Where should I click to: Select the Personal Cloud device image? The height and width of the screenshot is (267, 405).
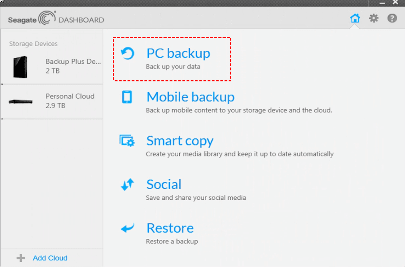pyautogui.click(x=20, y=101)
